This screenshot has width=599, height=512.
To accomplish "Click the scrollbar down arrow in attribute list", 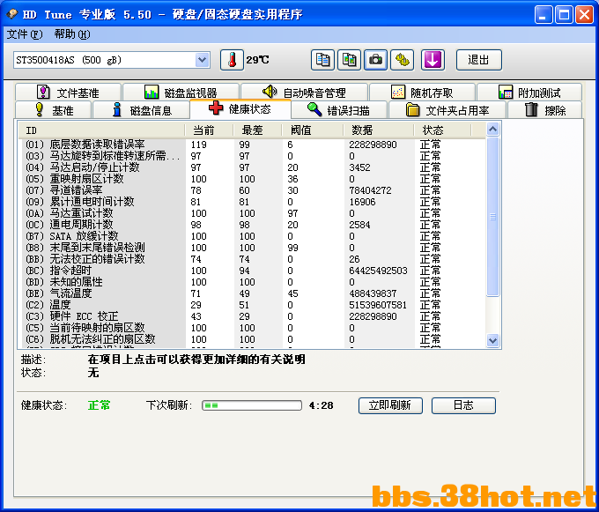I will pyautogui.click(x=492, y=340).
